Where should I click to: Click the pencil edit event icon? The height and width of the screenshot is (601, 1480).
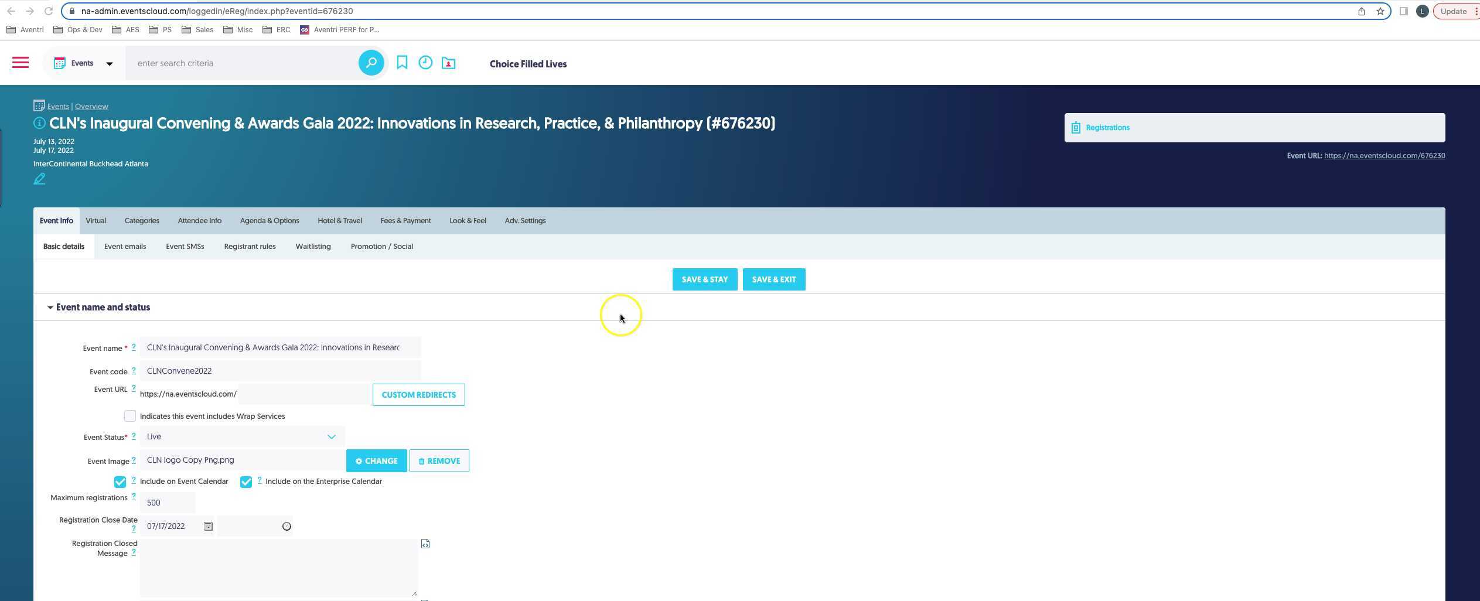(x=39, y=179)
